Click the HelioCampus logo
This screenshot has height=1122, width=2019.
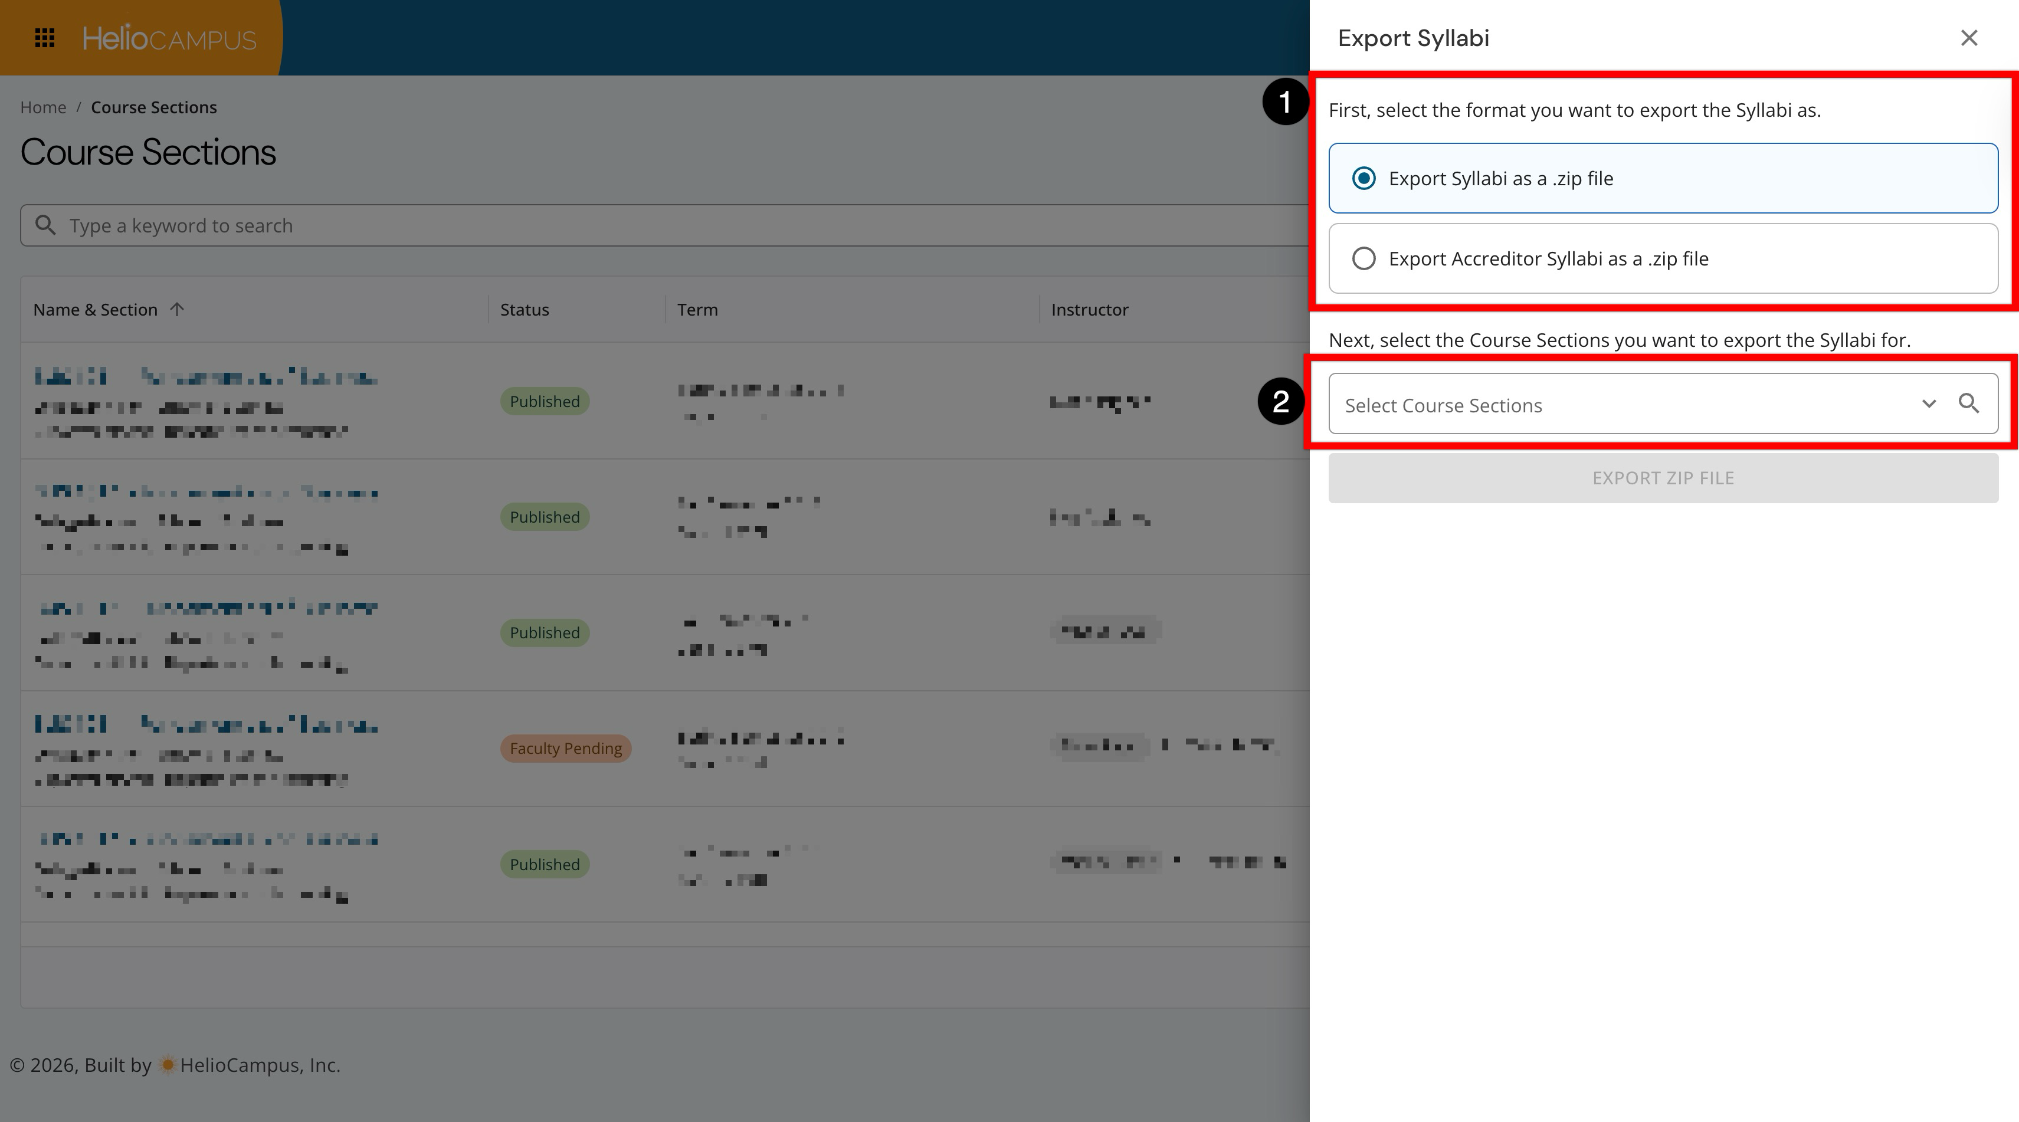click(x=169, y=38)
